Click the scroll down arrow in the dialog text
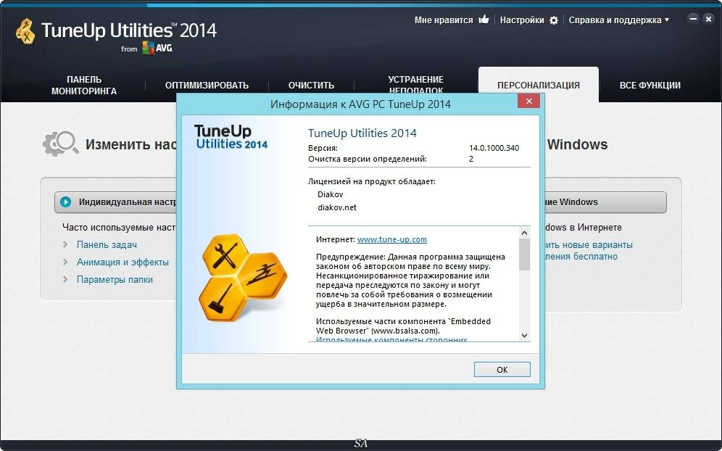 524,336
